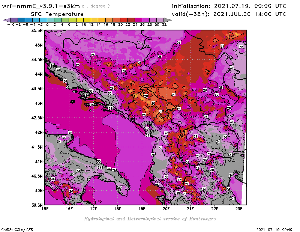
Task: Click the '45N' latitude label
Action: (x=39, y=45)
